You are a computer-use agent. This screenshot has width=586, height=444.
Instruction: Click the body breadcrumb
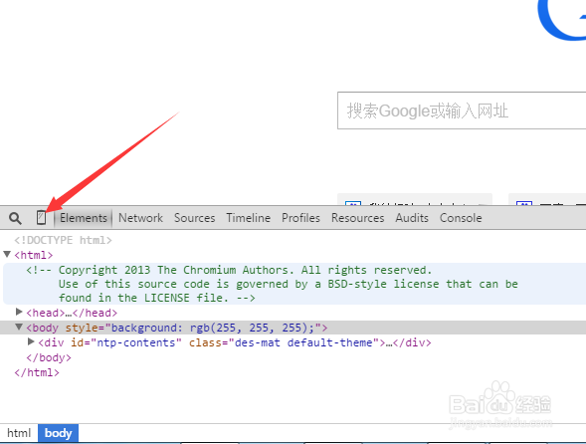(x=58, y=433)
